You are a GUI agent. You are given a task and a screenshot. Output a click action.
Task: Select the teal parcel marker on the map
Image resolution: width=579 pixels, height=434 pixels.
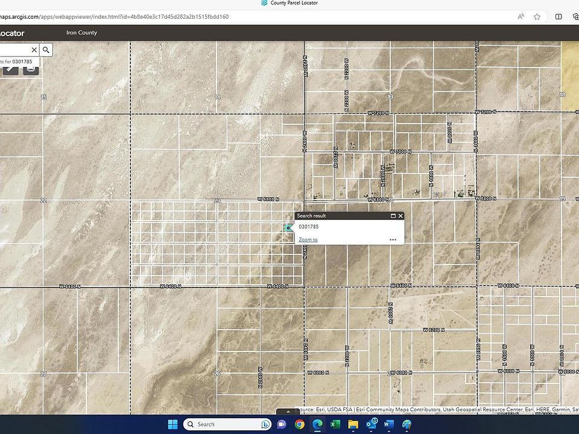(288, 227)
